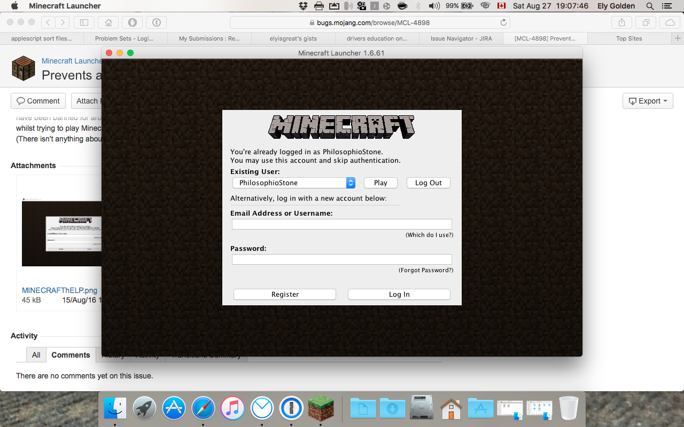Viewport: 684px width, 427px height.
Task: Open the Bluetooth status menu
Action: click(x=418, y=6)
